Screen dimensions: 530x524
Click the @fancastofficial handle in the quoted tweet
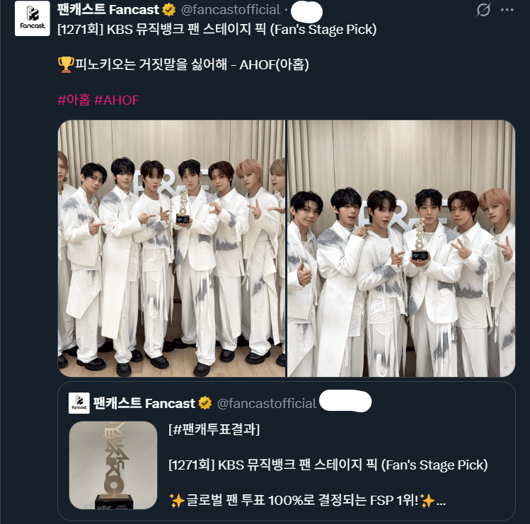[266, 403]
